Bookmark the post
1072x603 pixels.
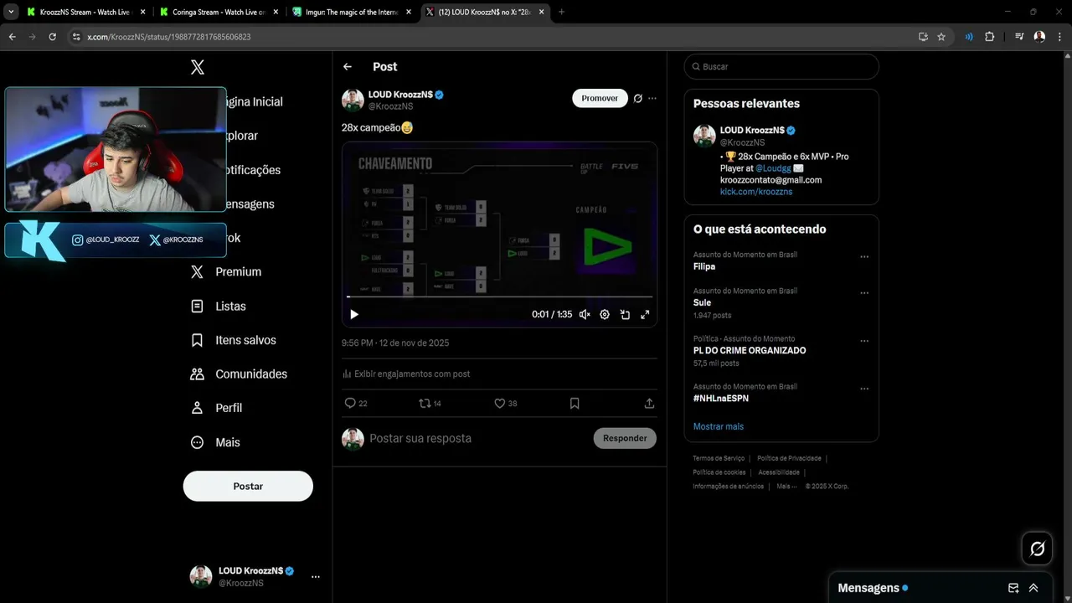pos(575,403)
